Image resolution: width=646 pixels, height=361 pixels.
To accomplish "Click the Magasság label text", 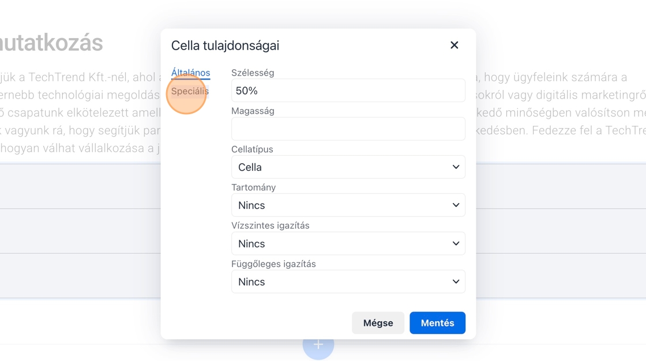I will pyautogui.click(x=253, y=111).
